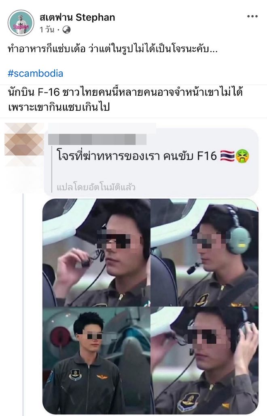The width and height of the screenshot is (267, 416).
Task: Click the green vomiting face emoji
Action: [x=242, y=156]
